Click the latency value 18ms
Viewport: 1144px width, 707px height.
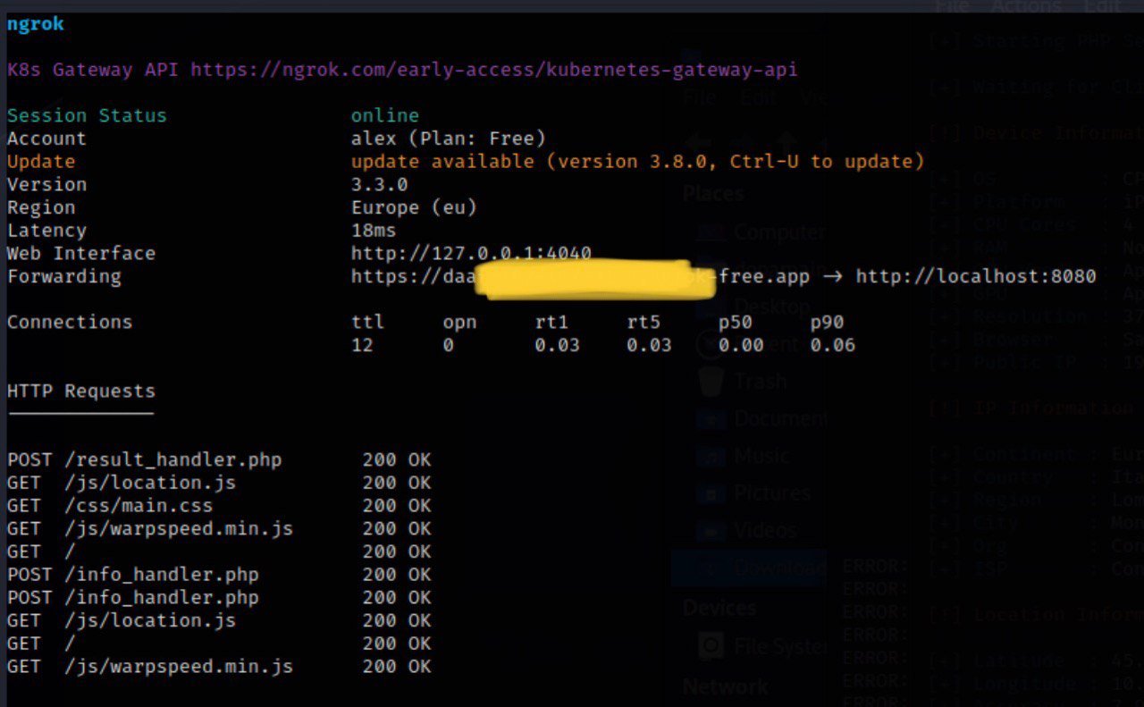[x=374, y=231]
